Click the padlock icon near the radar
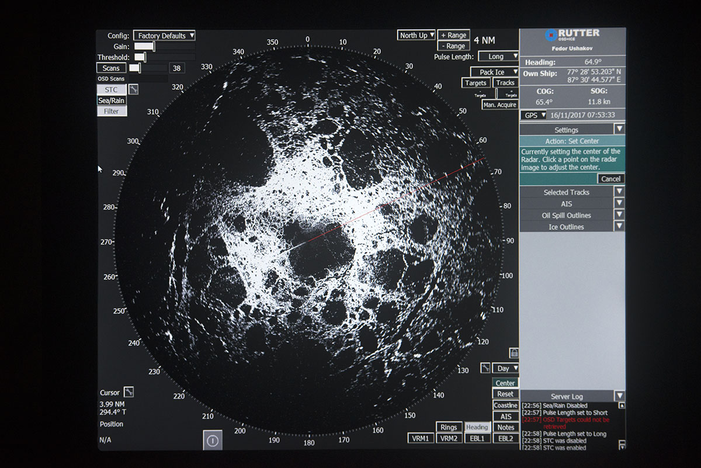701x468 pixels. click(513, 353)
